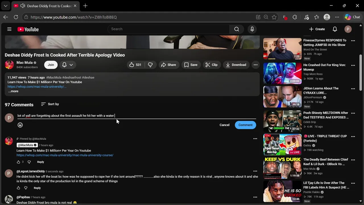
Task: Download the video
Action: (236, 65)
